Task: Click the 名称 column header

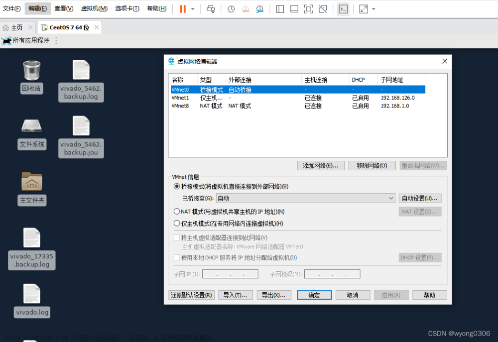Action: coord(183,80)
